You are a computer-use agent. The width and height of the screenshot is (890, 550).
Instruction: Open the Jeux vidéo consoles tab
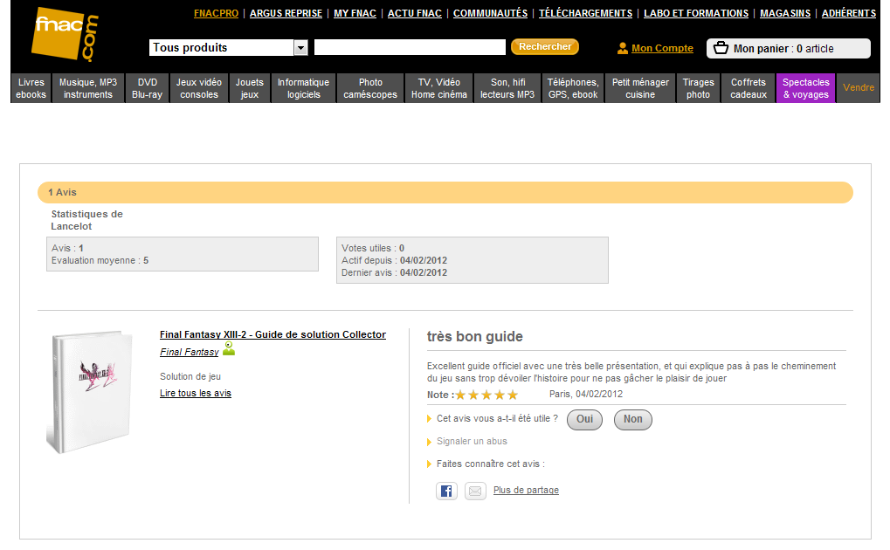pyautogui.click(x=199, y=88)
